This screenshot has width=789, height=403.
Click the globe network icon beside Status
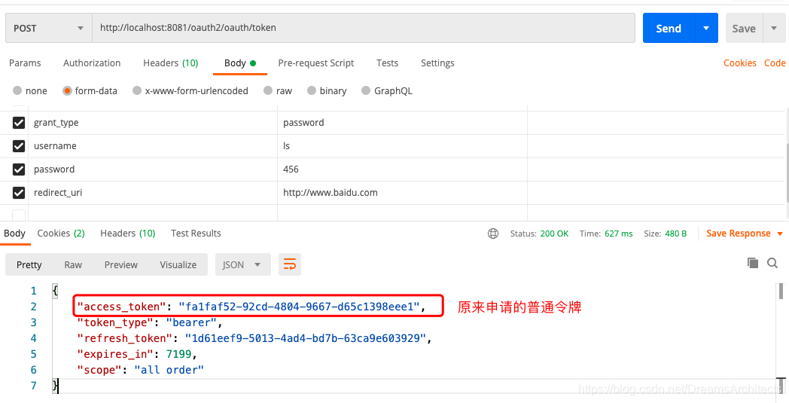click(x=493, y=234)
